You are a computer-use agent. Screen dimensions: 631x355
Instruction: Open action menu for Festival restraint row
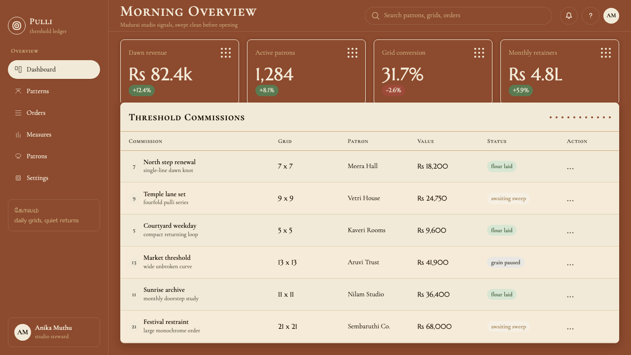(x=570, y=327)
